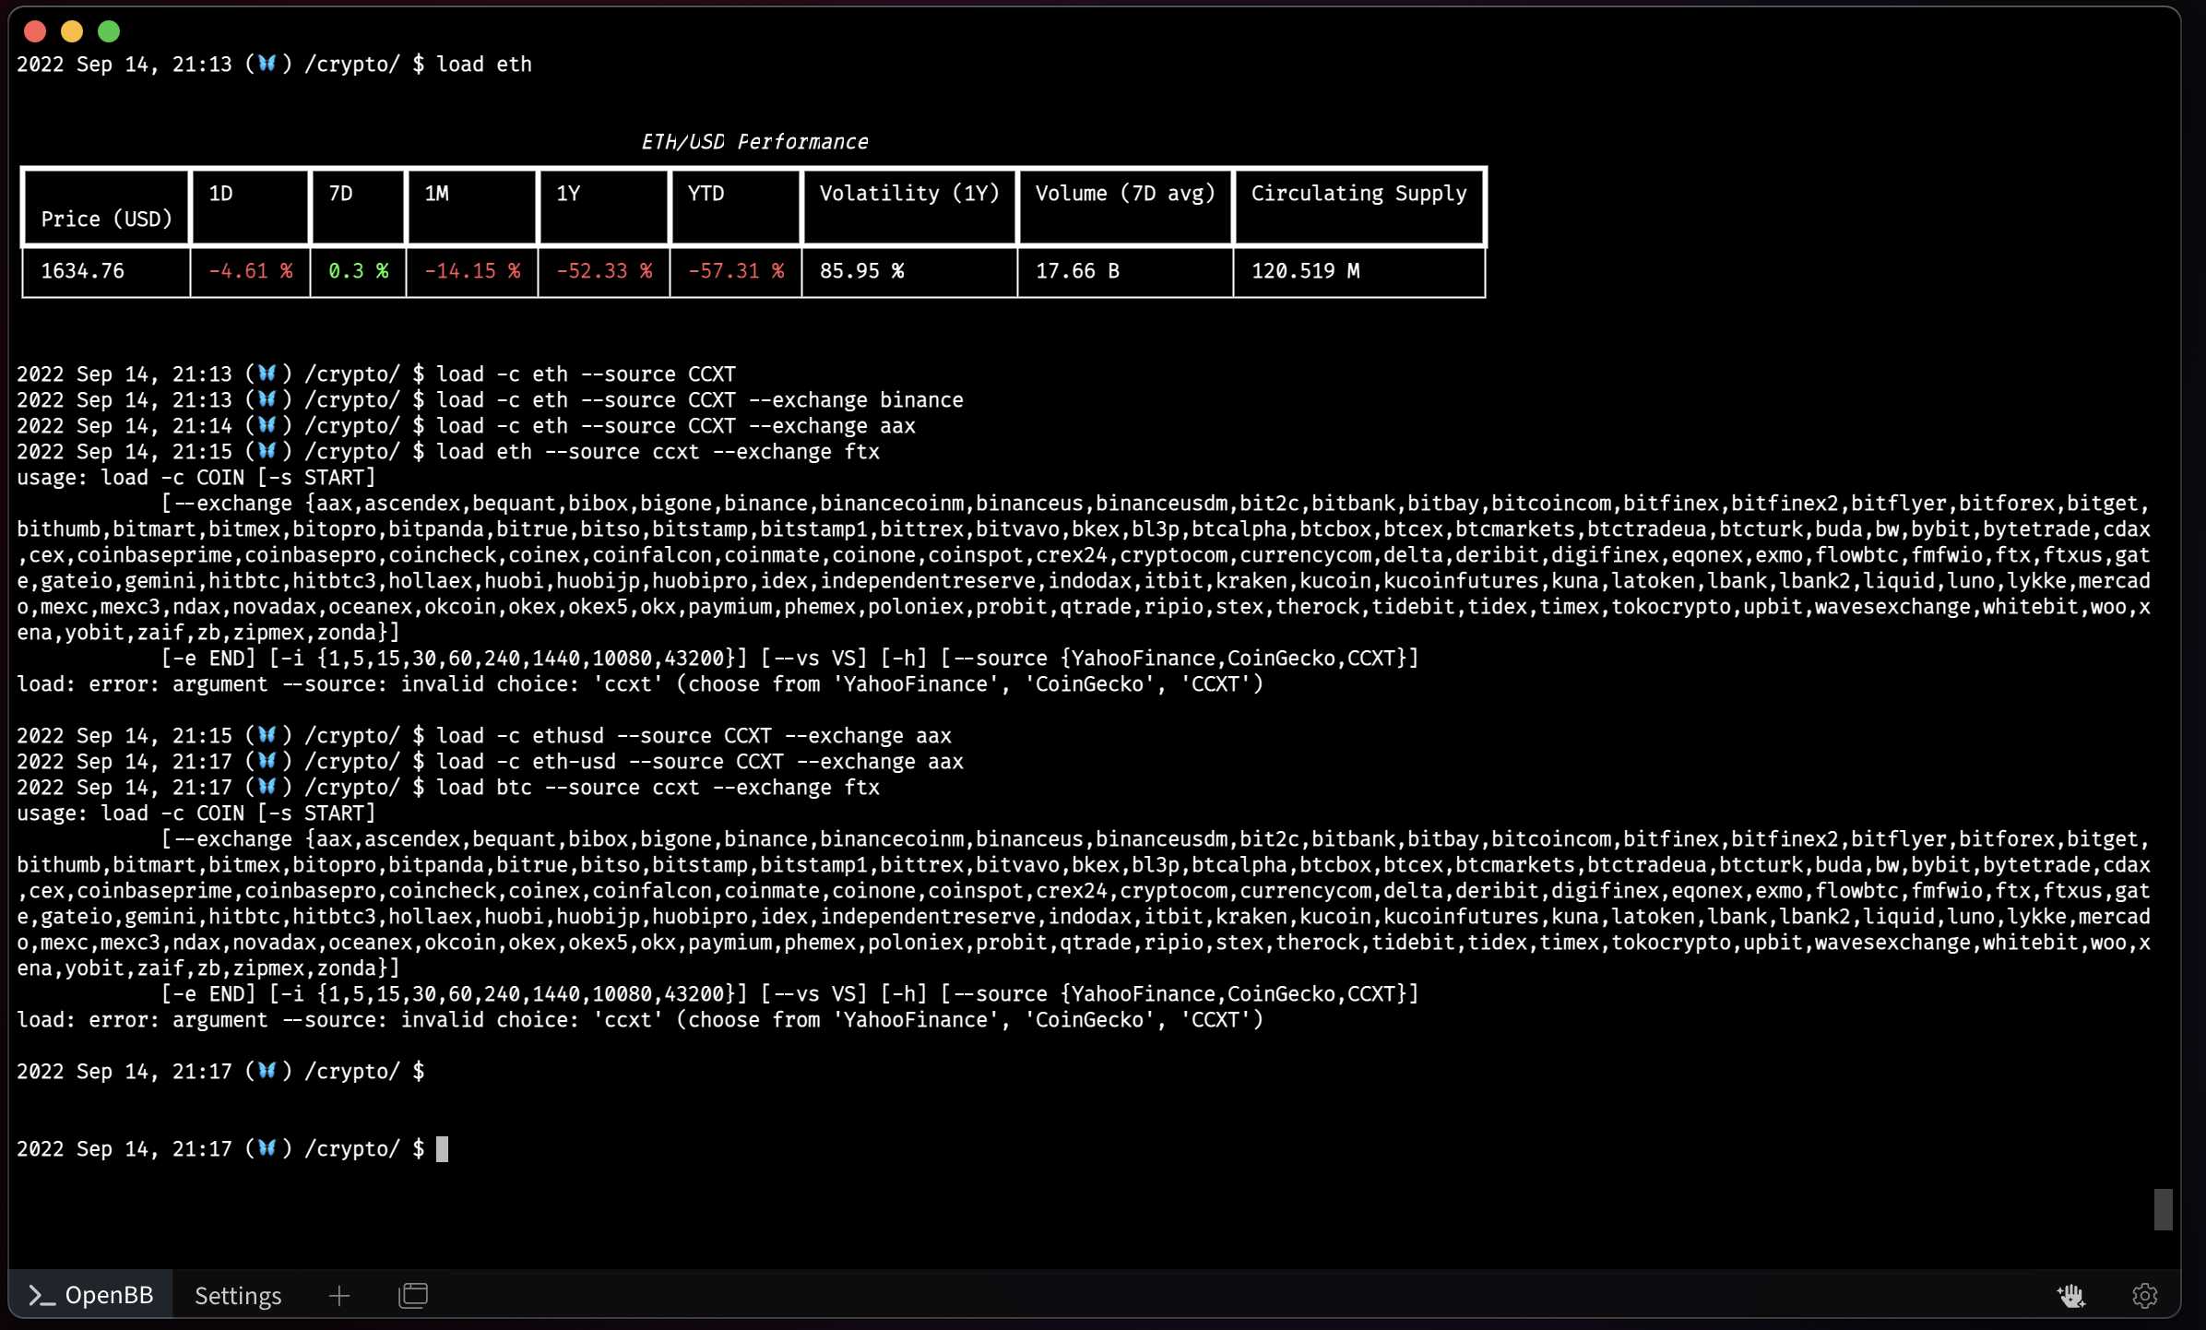The height and width of the screenshot is (1330, 2206).
Task: Enter full screen with the green button
Action: (109, 31)
